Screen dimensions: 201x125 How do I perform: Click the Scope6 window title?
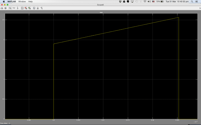[x=100, y=5]
